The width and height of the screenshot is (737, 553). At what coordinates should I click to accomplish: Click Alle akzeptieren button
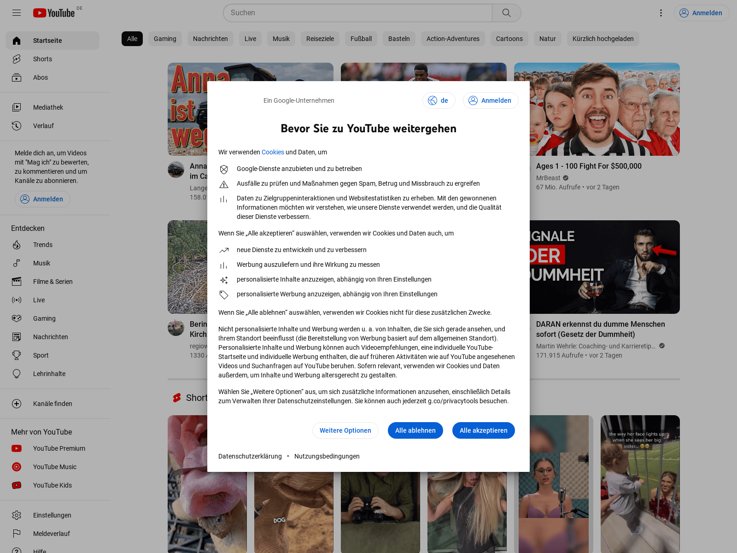(x=483, y=430)
